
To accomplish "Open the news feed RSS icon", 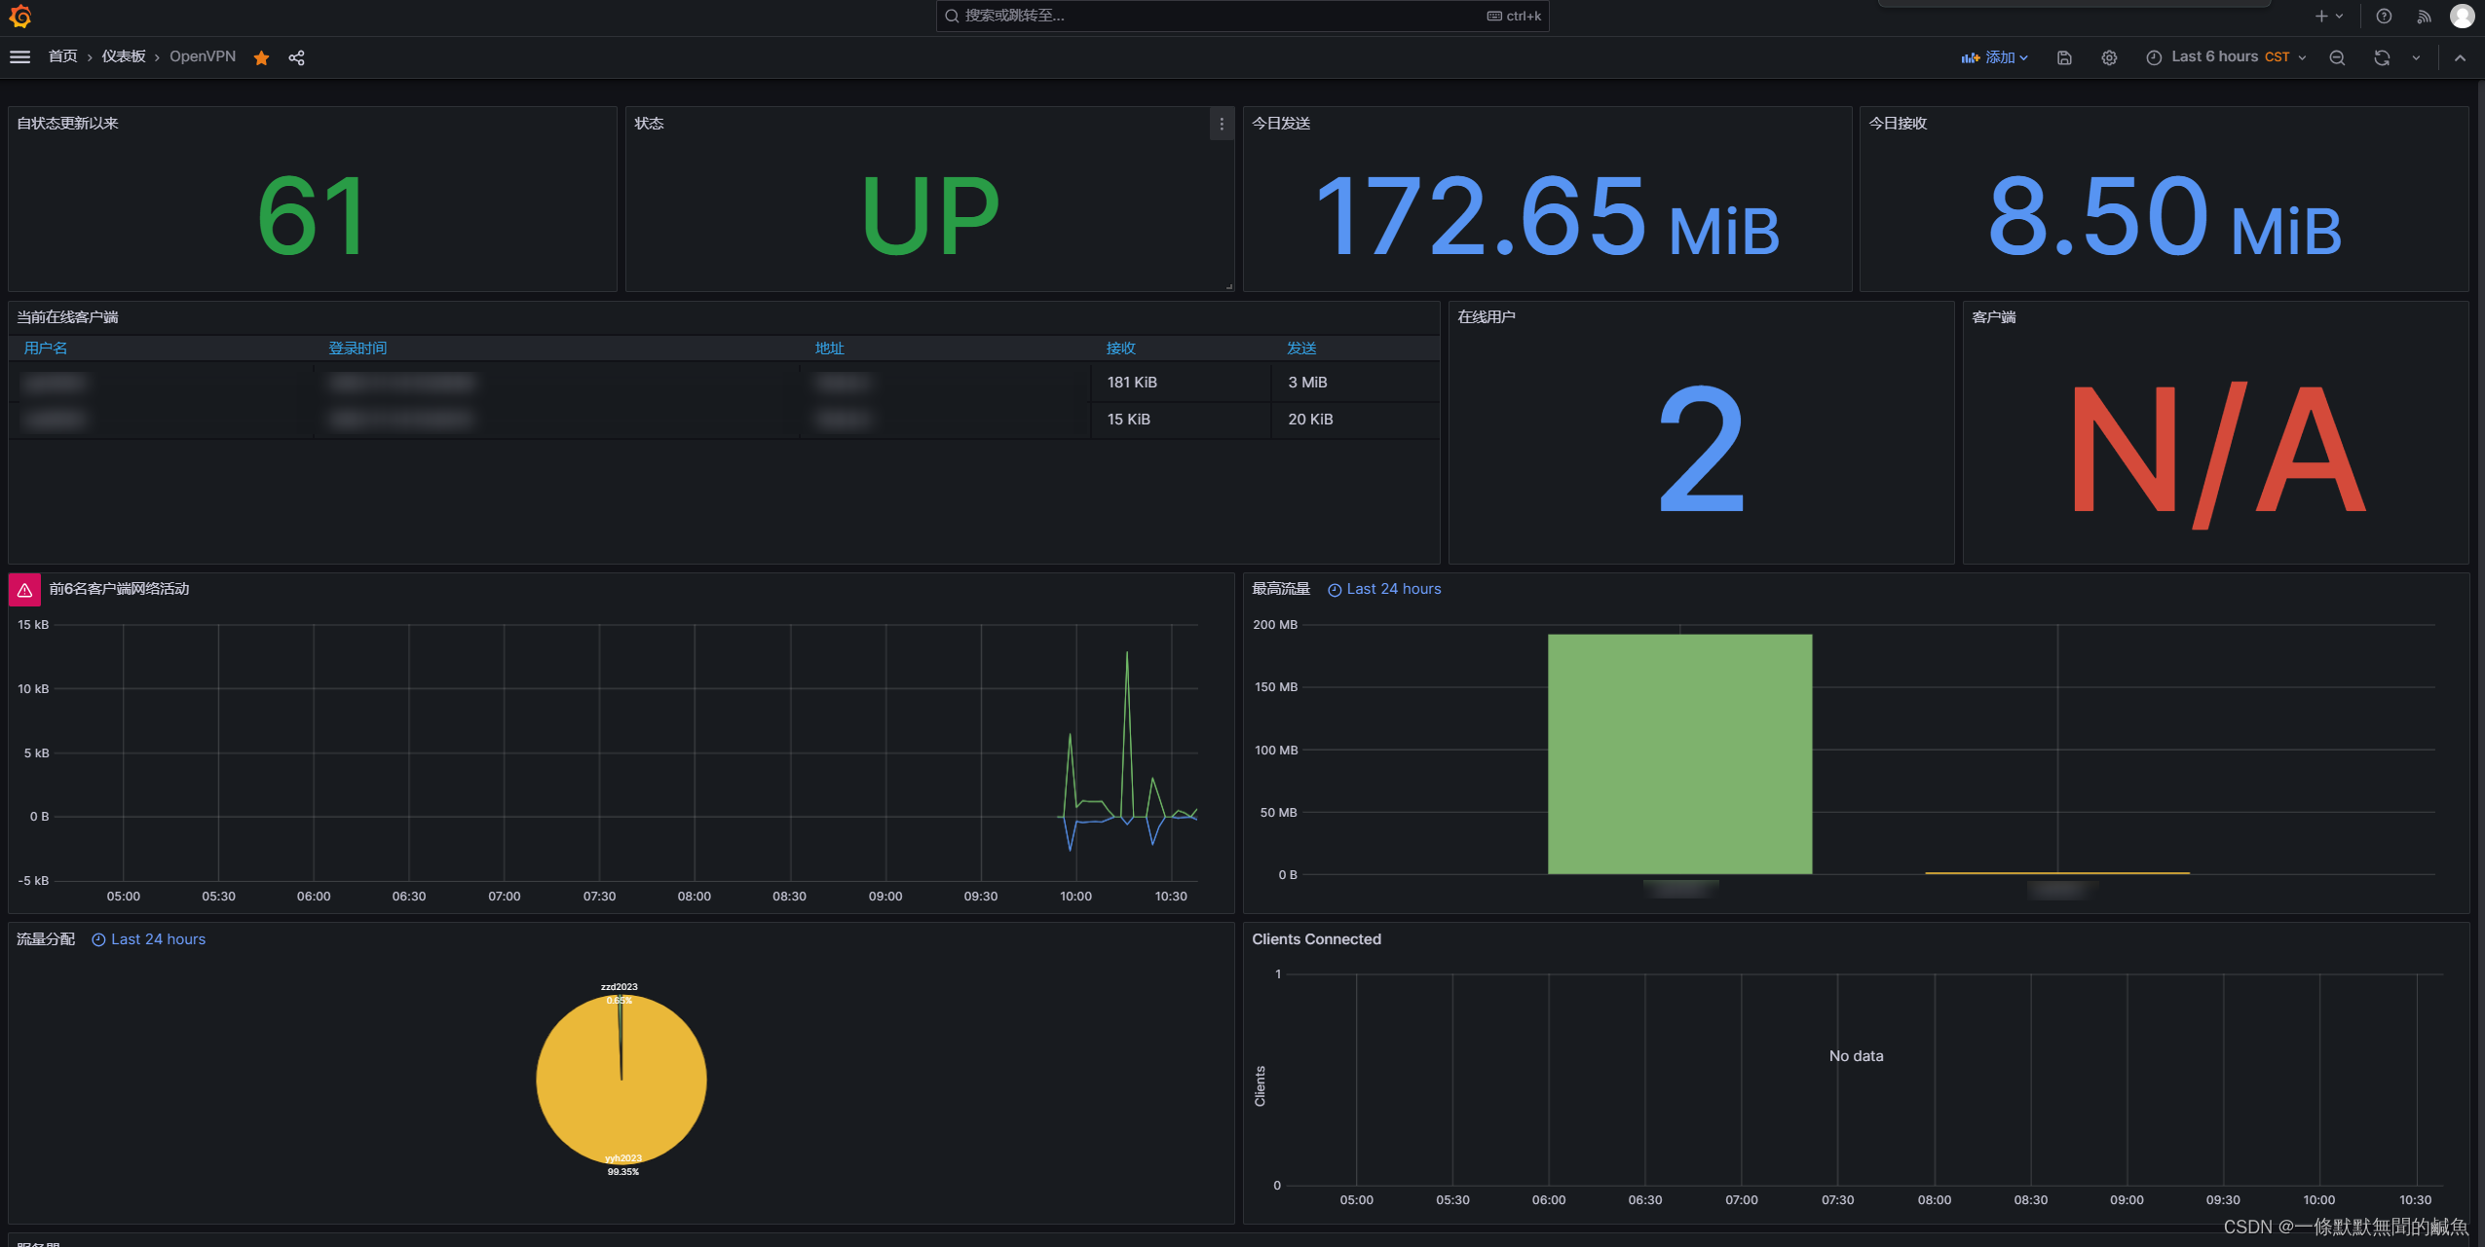I will 2425,16.
